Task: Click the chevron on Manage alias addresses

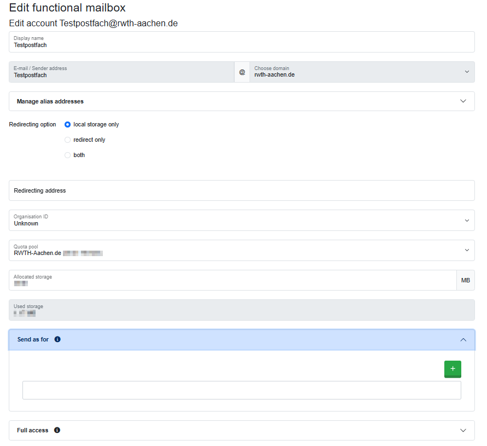Action: click(x=463, y=101)
